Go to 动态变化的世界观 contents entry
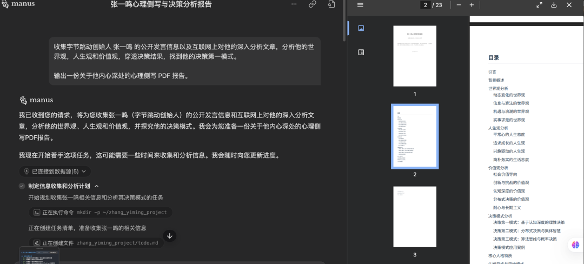 pos(509,95)
